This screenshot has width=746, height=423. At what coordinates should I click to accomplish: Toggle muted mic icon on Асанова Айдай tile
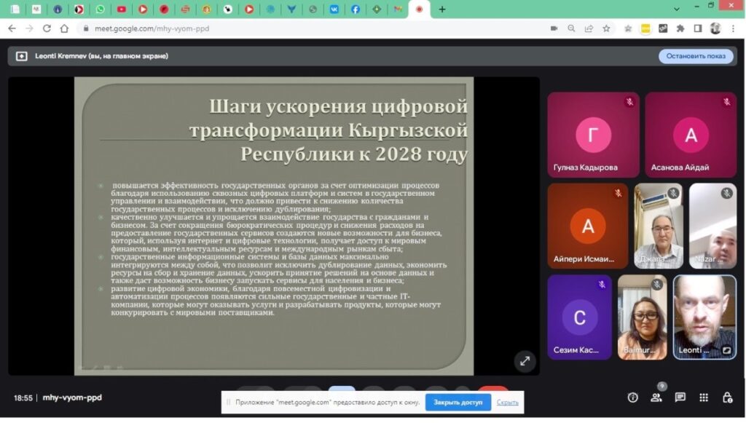726,102
